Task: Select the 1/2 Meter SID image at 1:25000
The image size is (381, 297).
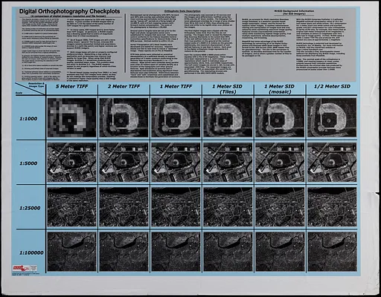Action: pos(332,207)
